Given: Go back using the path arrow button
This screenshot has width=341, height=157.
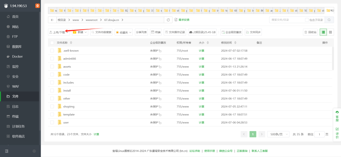Looking at the screenshot, I should [x=52, y=20].
